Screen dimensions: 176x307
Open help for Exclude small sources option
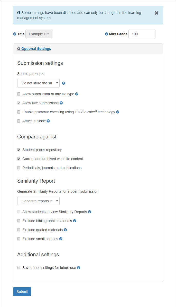pyautogui.click(x=61, y=239)
